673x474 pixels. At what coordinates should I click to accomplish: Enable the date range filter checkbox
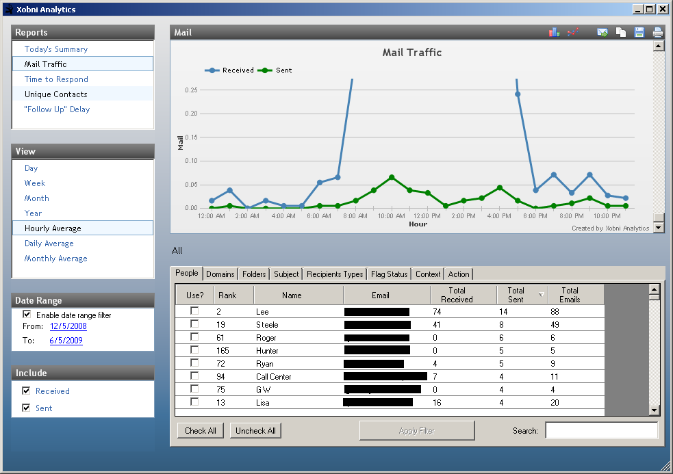pyautogui.click(x=27, y=315)
